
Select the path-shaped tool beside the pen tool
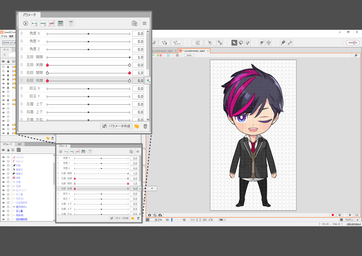pos(290,43)
